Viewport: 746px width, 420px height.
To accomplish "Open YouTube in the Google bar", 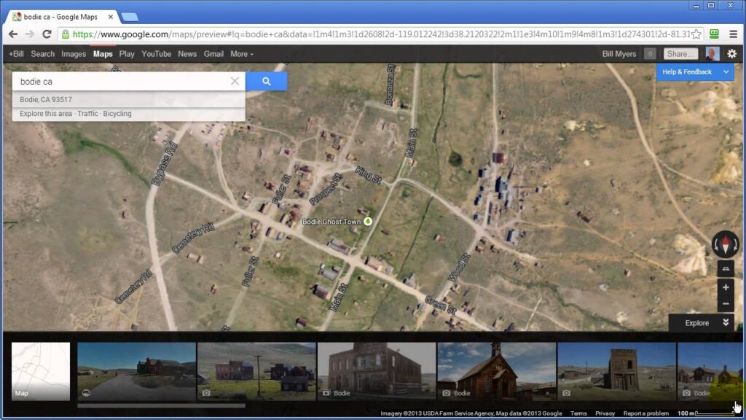I will tap(156, 54).
